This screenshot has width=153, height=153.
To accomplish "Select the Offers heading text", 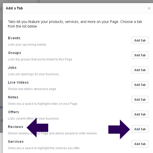I will pos(14,112).
